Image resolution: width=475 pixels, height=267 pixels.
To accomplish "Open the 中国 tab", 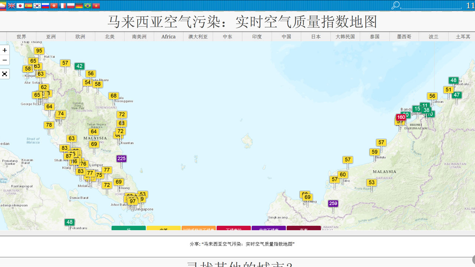I will (x=286, y=36).
